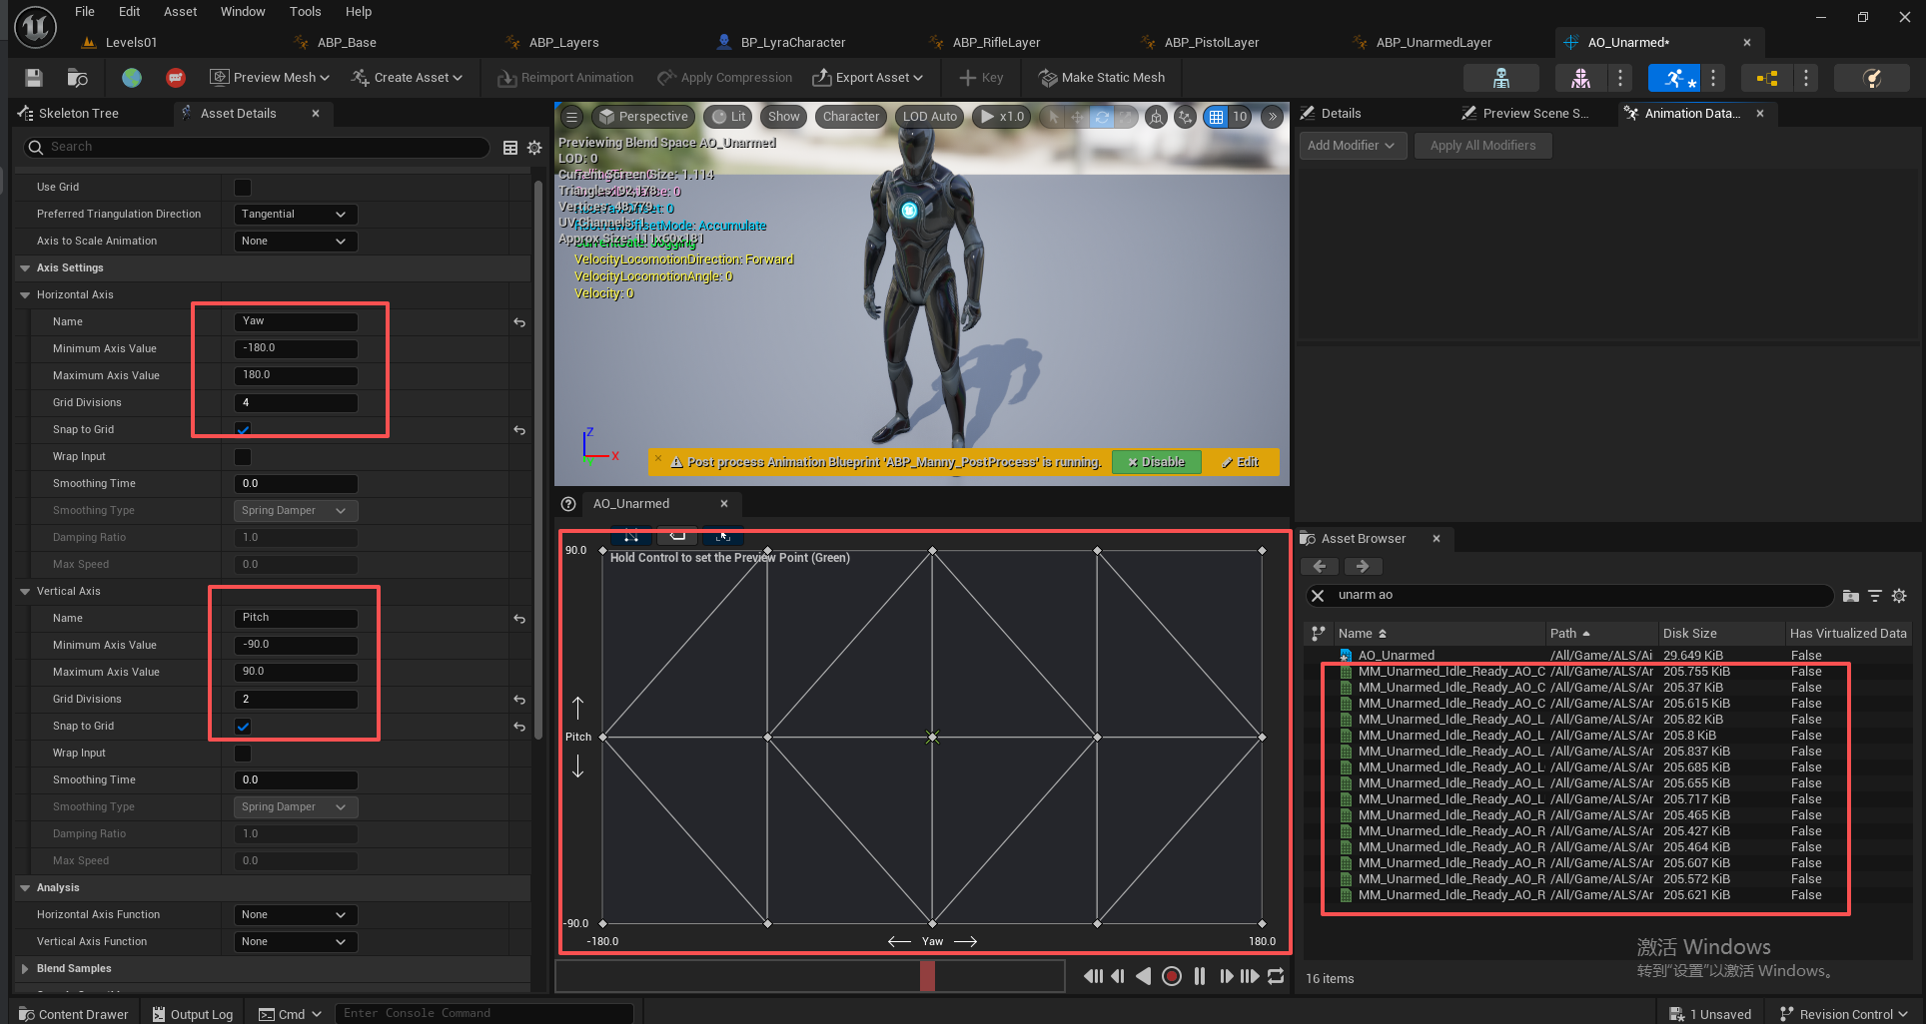Open the Vertical Axis Function dropdown
The width and height of the screenshot is (1926, 1024).
295,942
